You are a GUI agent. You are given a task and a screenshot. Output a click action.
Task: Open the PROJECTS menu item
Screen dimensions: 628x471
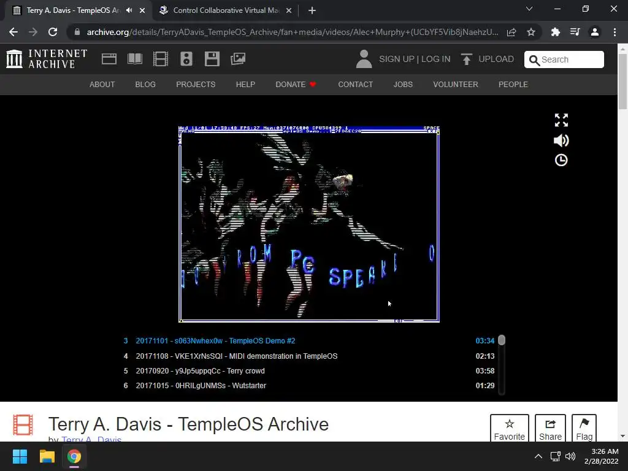coord(196,85)
